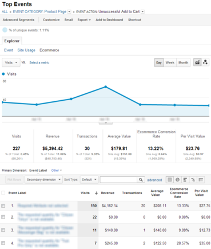Click the Email button
The image size is (211, 249).
point(69,20)
